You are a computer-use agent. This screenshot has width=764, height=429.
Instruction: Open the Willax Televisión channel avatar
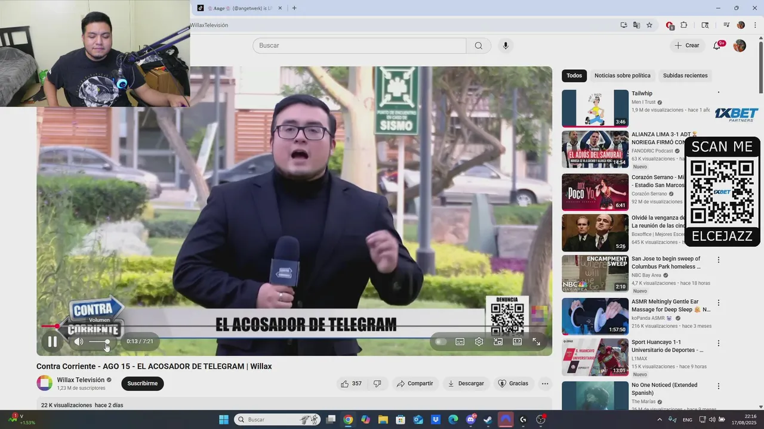click(x=45, y=383)
